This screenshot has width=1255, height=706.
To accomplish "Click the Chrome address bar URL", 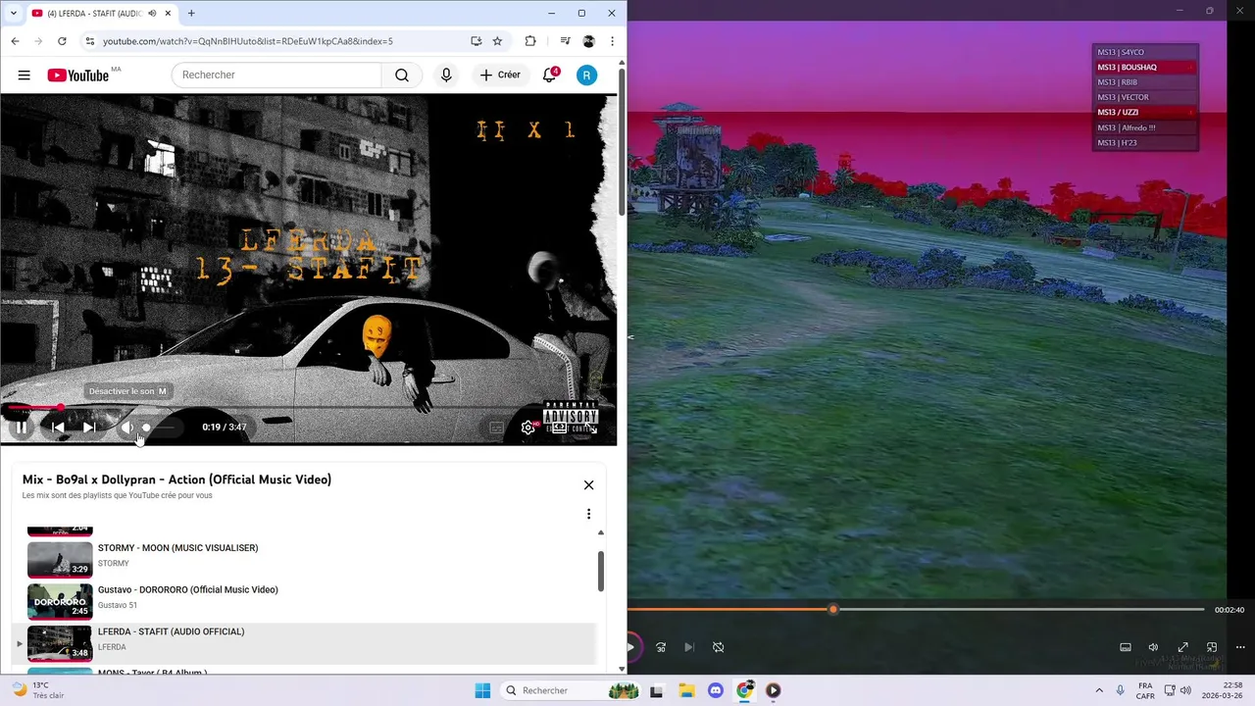I will 247,41.
